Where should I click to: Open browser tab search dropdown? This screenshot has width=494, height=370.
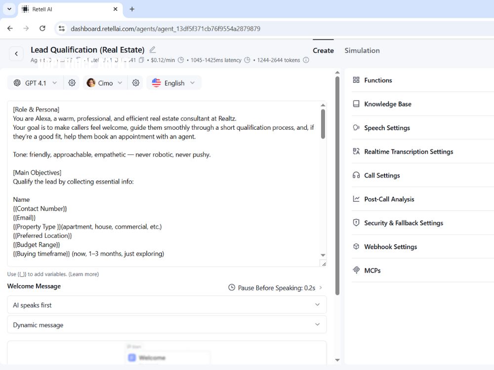point(9,9)
